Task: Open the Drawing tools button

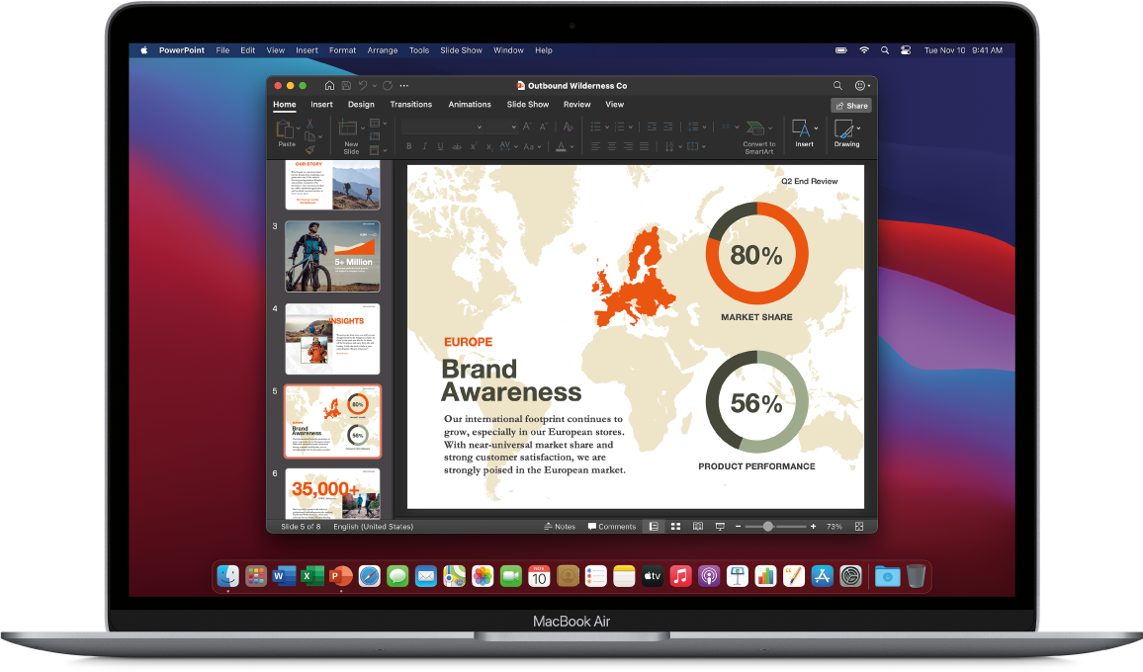Action: click(x=847, y=133)
